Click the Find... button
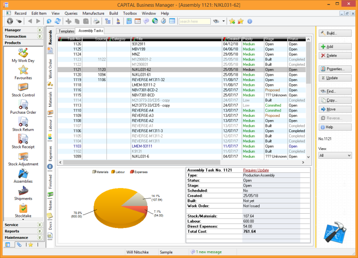The image size is (358, 258). pyautogui.click(x=335, y=91)
